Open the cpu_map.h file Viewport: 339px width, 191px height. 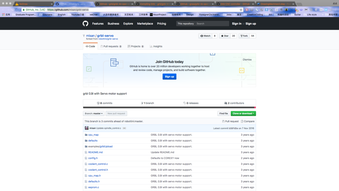(94, 176)
